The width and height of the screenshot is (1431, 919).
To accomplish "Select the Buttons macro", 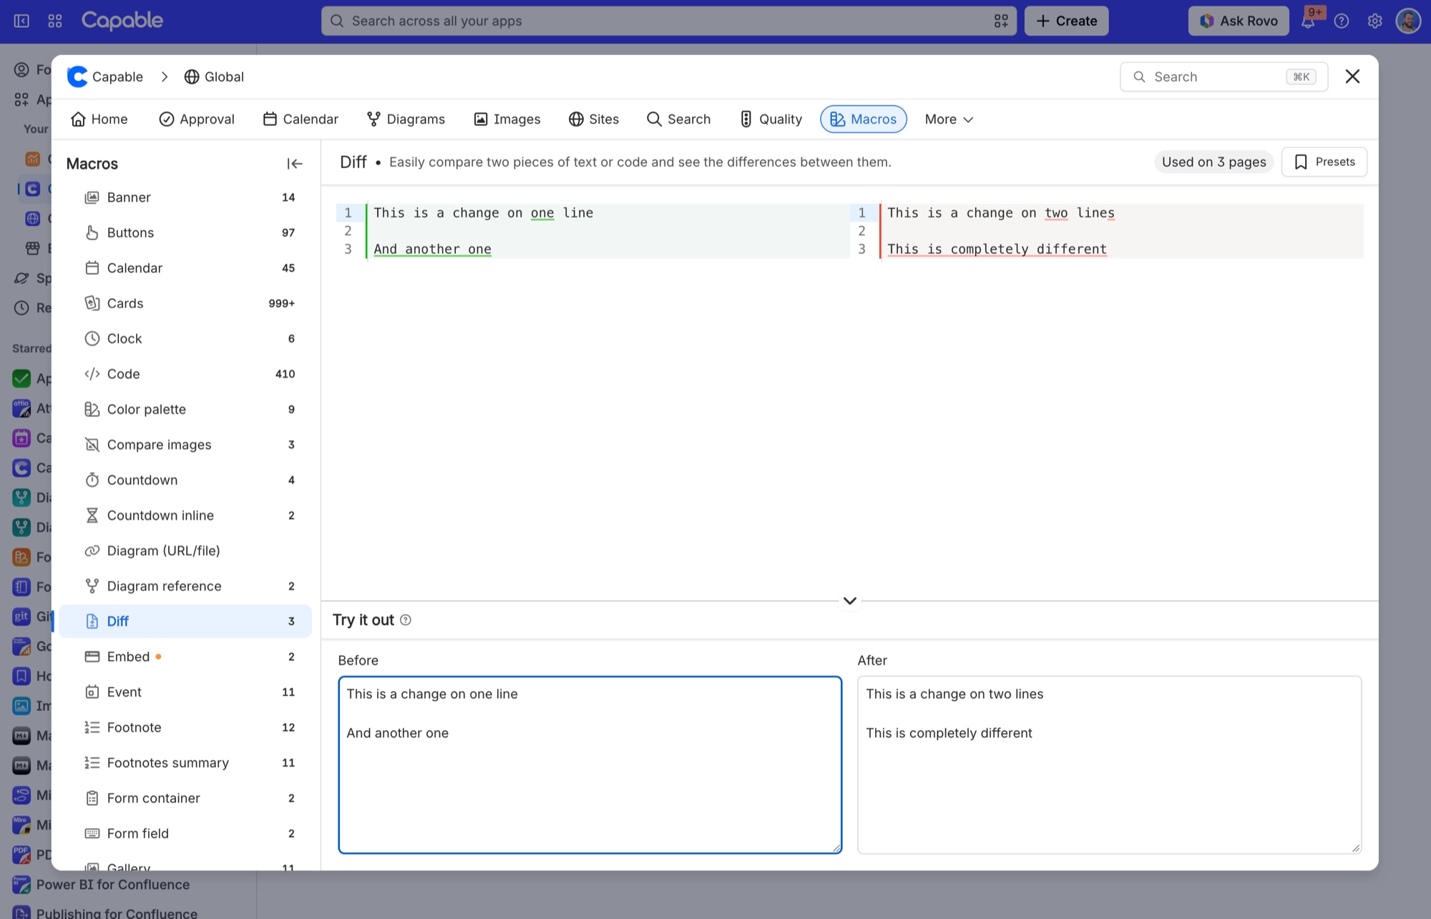I will [185, 232].
